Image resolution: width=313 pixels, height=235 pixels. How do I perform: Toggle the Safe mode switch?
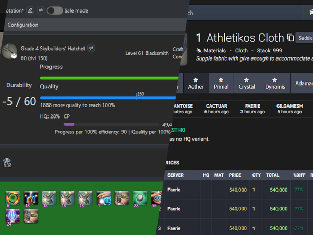click(55, 10)
